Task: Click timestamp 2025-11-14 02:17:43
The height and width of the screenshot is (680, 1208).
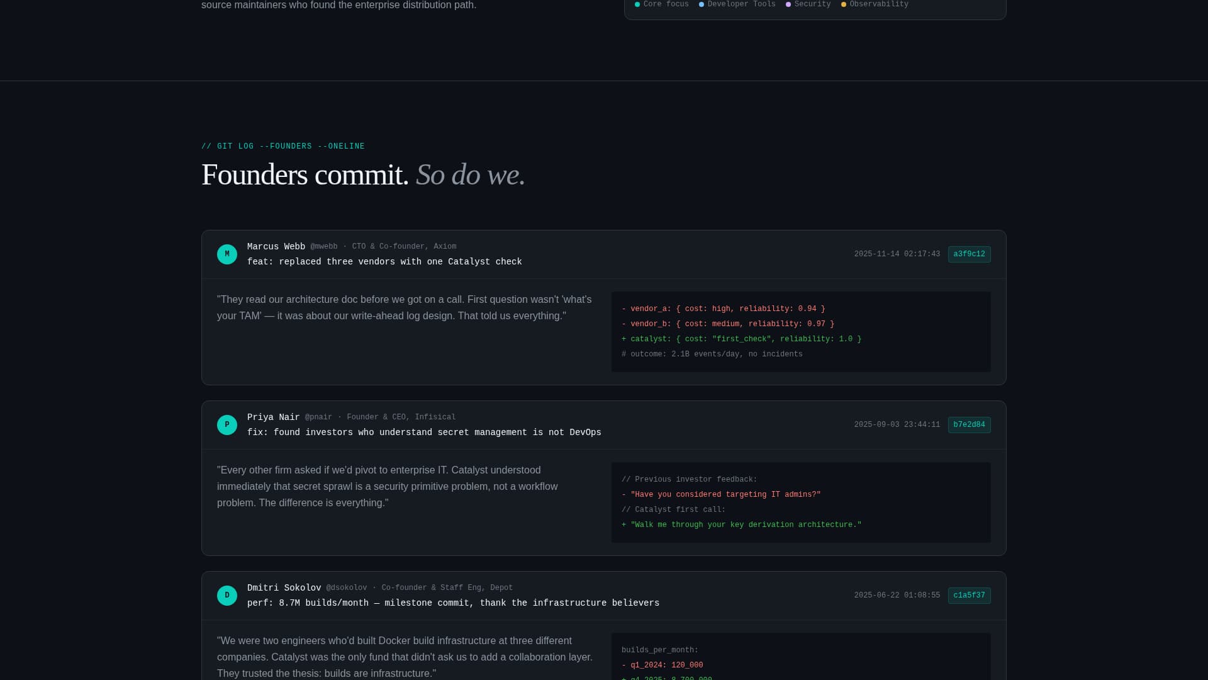Action: pos(897,254)
